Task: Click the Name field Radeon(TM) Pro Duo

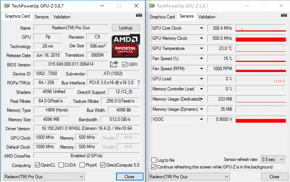Action: pyautogui.click(x=71, y=28)
